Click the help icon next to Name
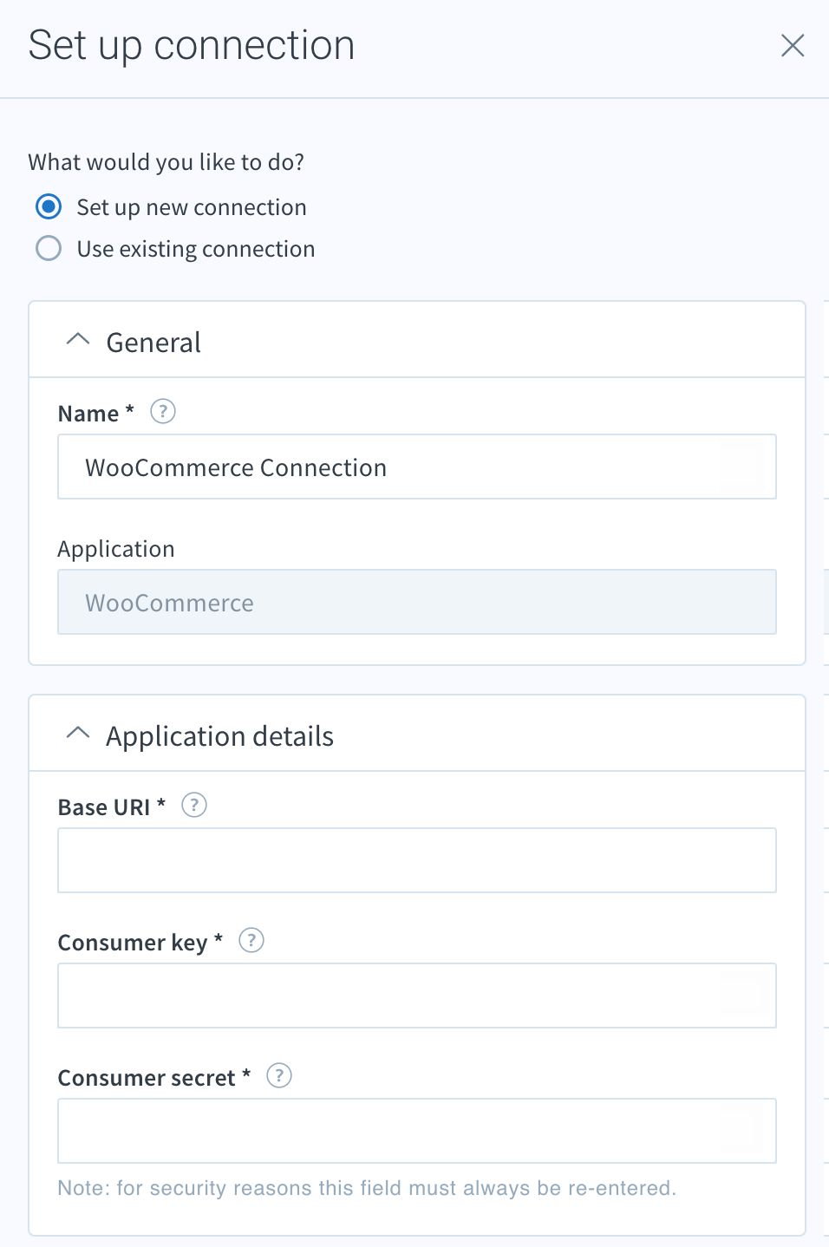The image size is (829, 1247). [163, 411]
